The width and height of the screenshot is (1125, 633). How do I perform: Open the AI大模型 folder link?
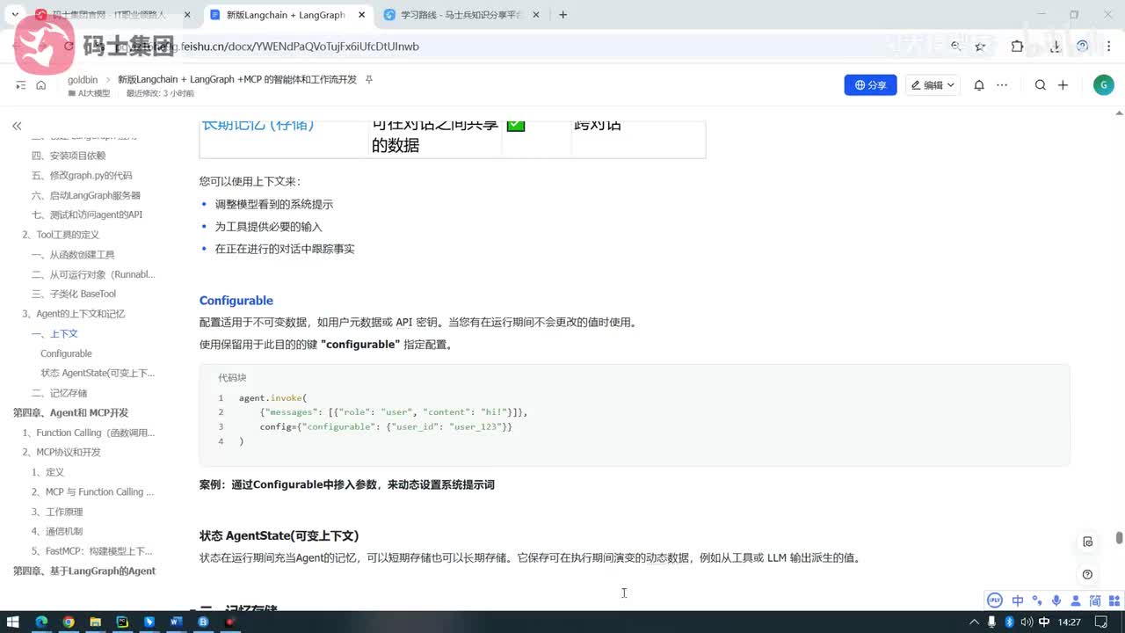pyautogui.click(x=89, y=93)
